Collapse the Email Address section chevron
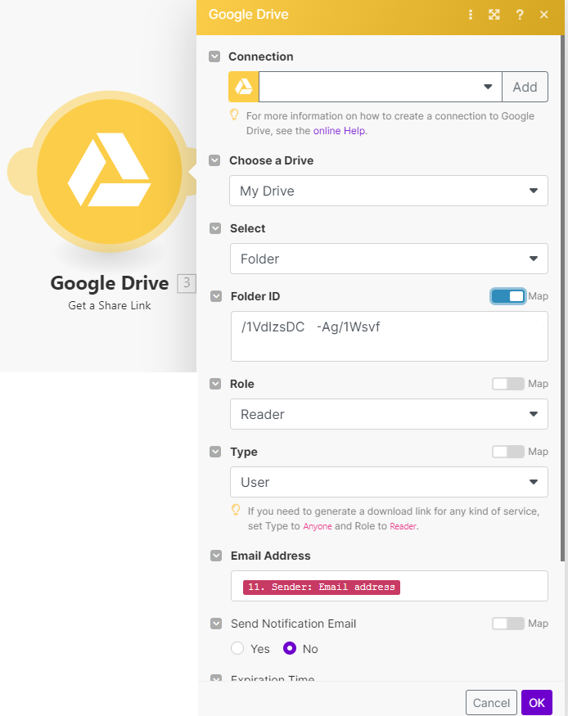 coord(216,556)
